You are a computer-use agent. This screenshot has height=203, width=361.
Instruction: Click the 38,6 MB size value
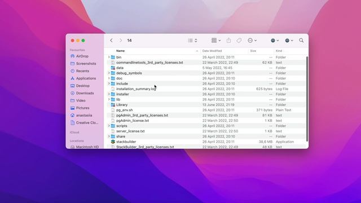266,142
